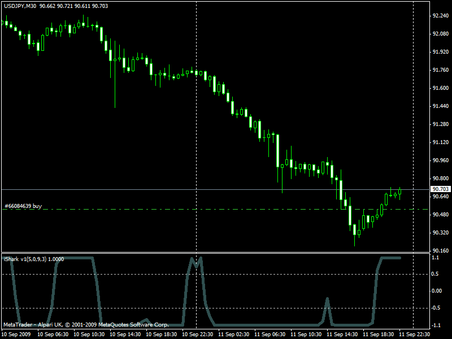This screenshot has width=452, height=339.
Task: Click indicator scale value 0.5
Action: coord(435,274)
